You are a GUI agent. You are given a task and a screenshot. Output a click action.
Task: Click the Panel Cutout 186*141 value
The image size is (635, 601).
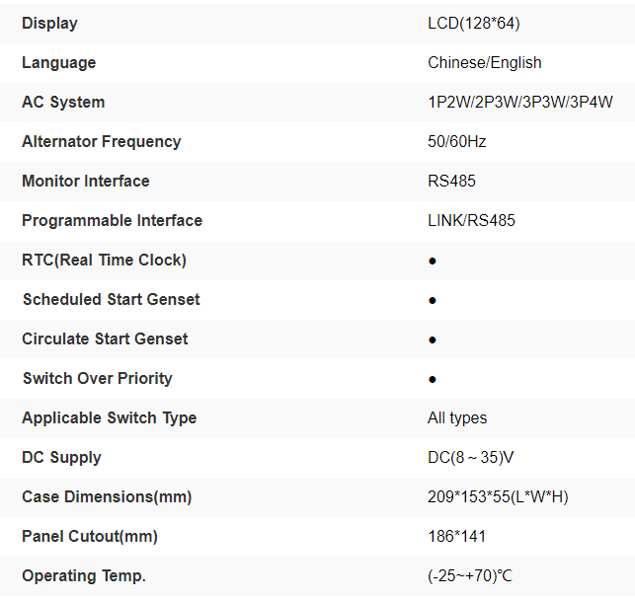click(456, 536)
